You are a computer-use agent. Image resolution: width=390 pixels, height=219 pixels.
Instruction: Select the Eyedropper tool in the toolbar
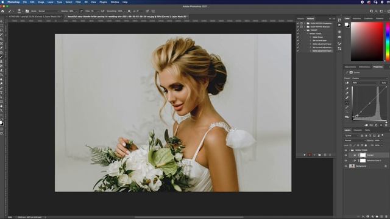click(x=1, y=48)
